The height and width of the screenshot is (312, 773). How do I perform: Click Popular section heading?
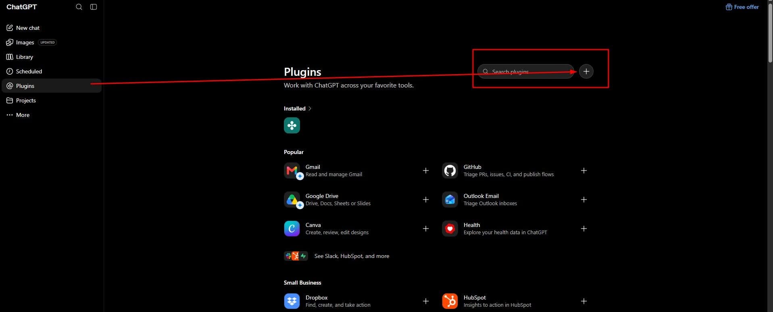point(294,152)
